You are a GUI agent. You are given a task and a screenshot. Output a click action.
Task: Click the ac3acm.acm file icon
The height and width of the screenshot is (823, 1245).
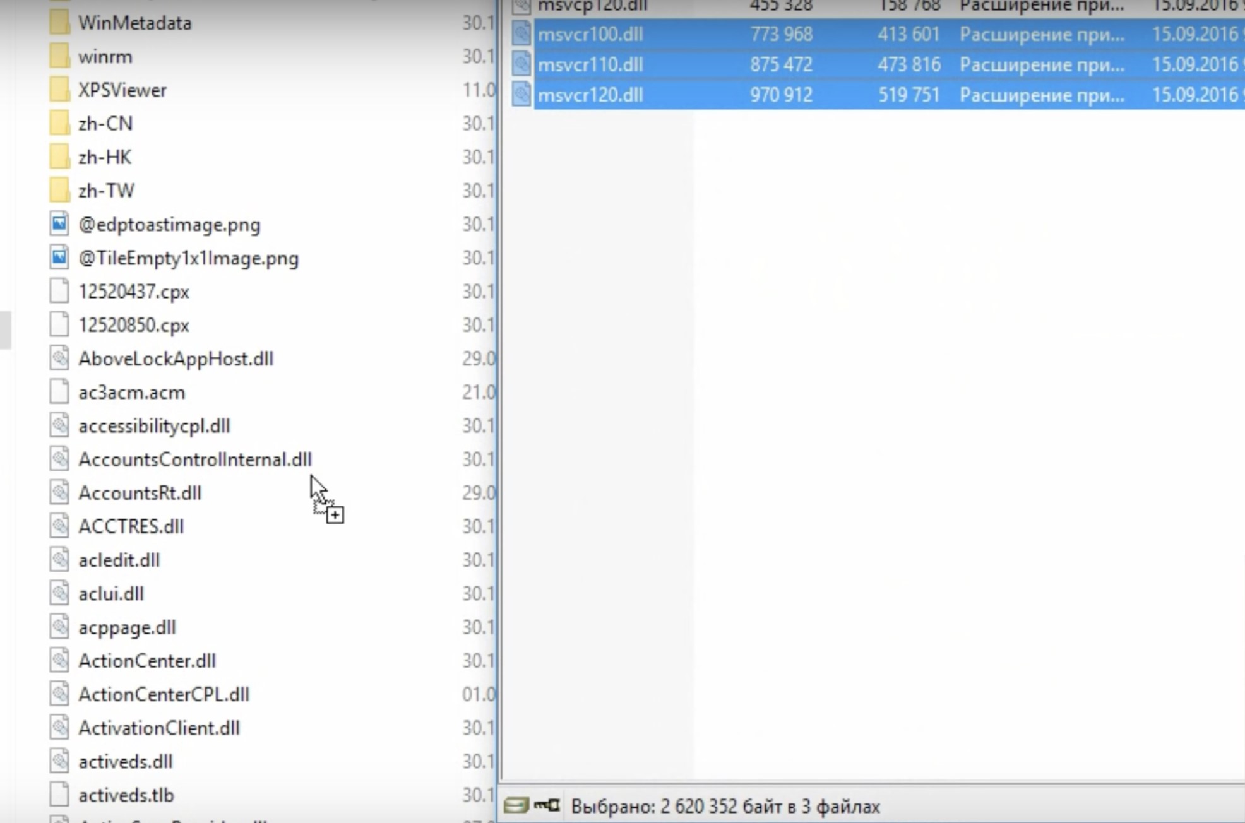(x=59, y=393)
